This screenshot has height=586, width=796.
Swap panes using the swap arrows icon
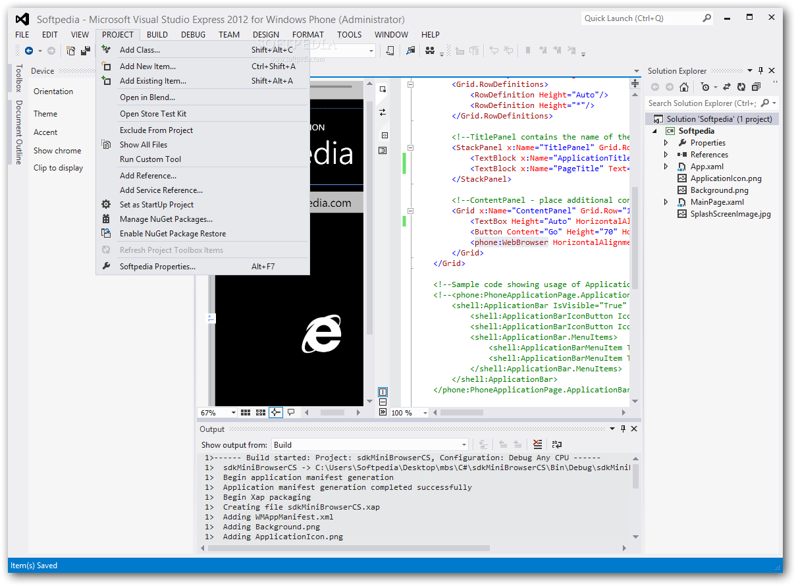pyautogui.click(x=383, y=113)
